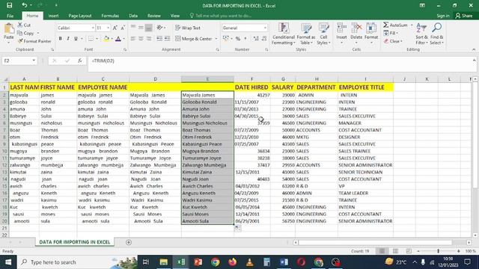
Task: Open Cell Styles gallery
Action: click(323, 34)
